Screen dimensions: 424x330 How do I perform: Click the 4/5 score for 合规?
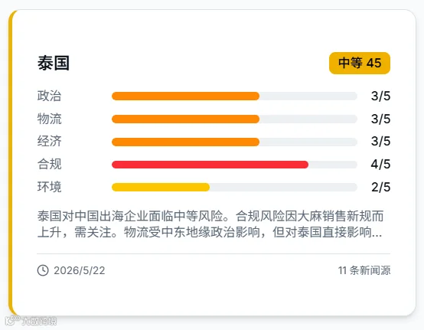[380, 164]
